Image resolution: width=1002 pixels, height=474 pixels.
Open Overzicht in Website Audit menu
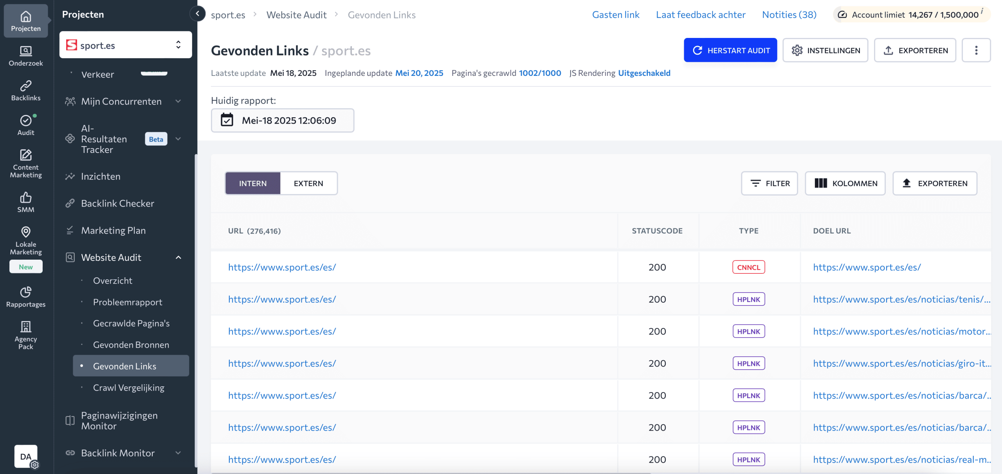coord(113,280)
